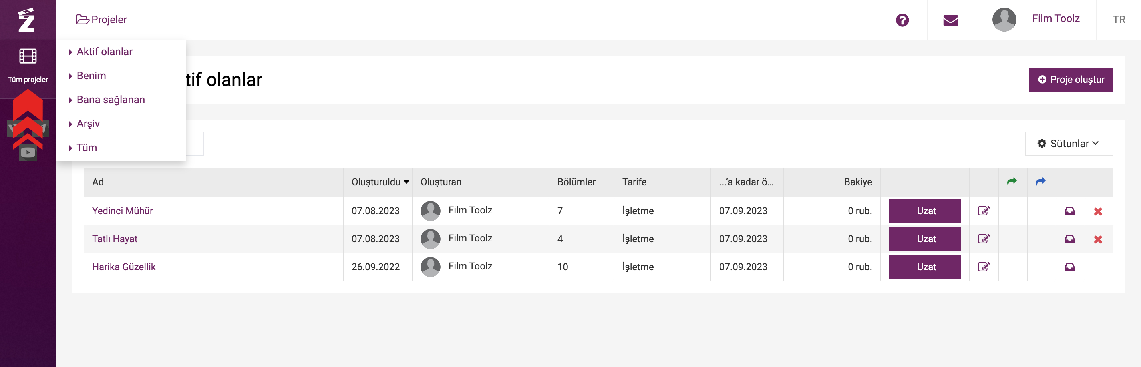Click Bölümler value 4
Image resolution: width=1141 pixels, height=367 pixels.
(560, 239)
